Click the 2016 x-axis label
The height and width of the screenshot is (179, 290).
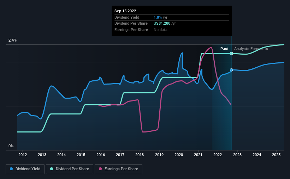pos(101,155)
